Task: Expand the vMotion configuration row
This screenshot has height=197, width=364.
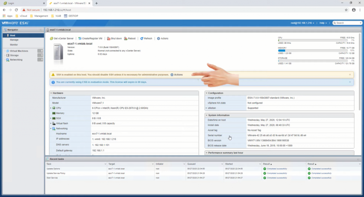Action: pos(206,108)
